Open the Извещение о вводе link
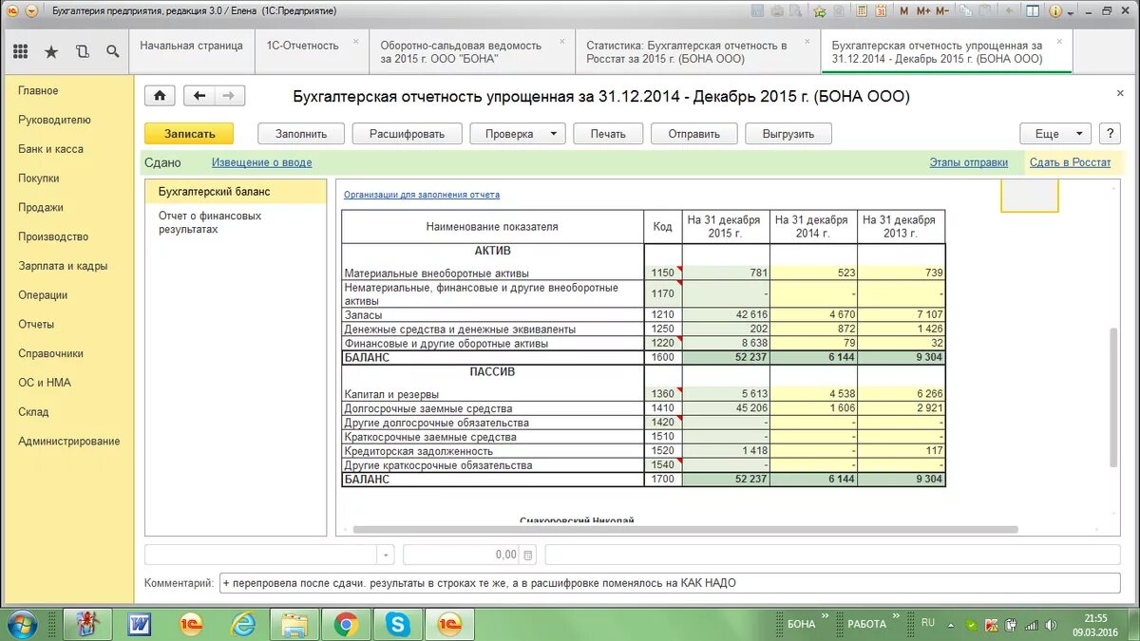 click(x=261, y=162)
